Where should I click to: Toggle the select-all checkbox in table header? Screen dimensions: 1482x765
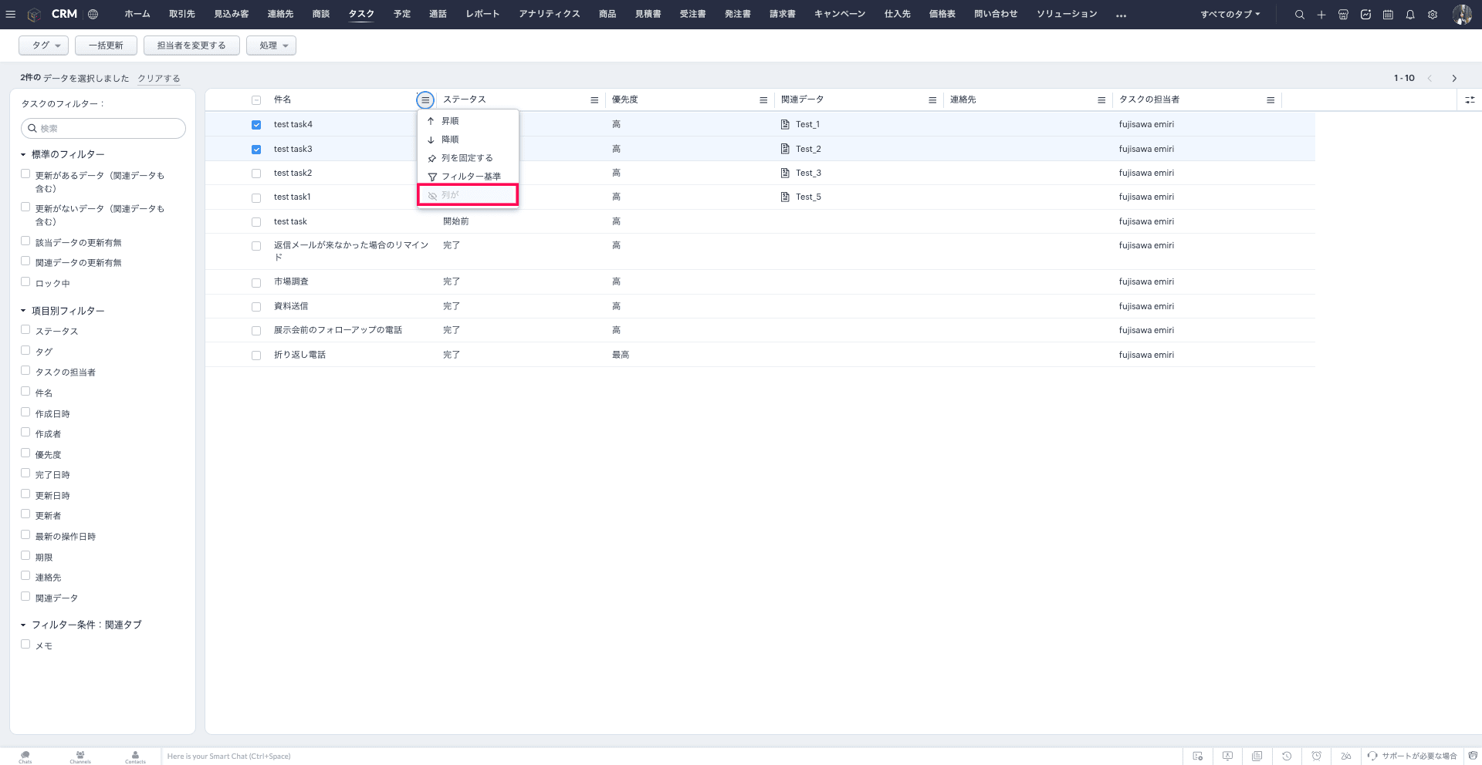click(256, 100)
